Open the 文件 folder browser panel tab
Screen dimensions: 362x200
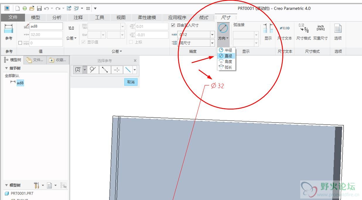35,60
